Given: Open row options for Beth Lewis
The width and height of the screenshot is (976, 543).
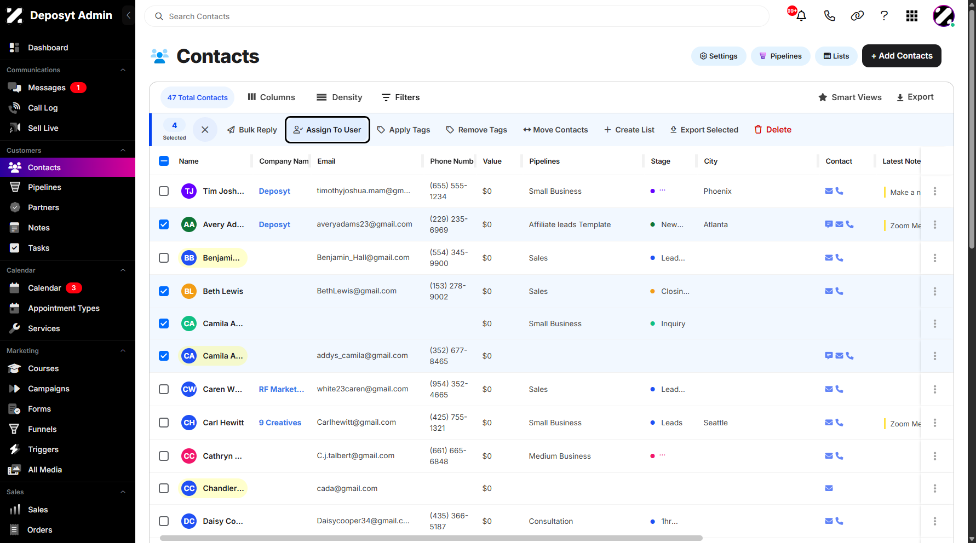Looking at the screenshot, I should 935,291.
